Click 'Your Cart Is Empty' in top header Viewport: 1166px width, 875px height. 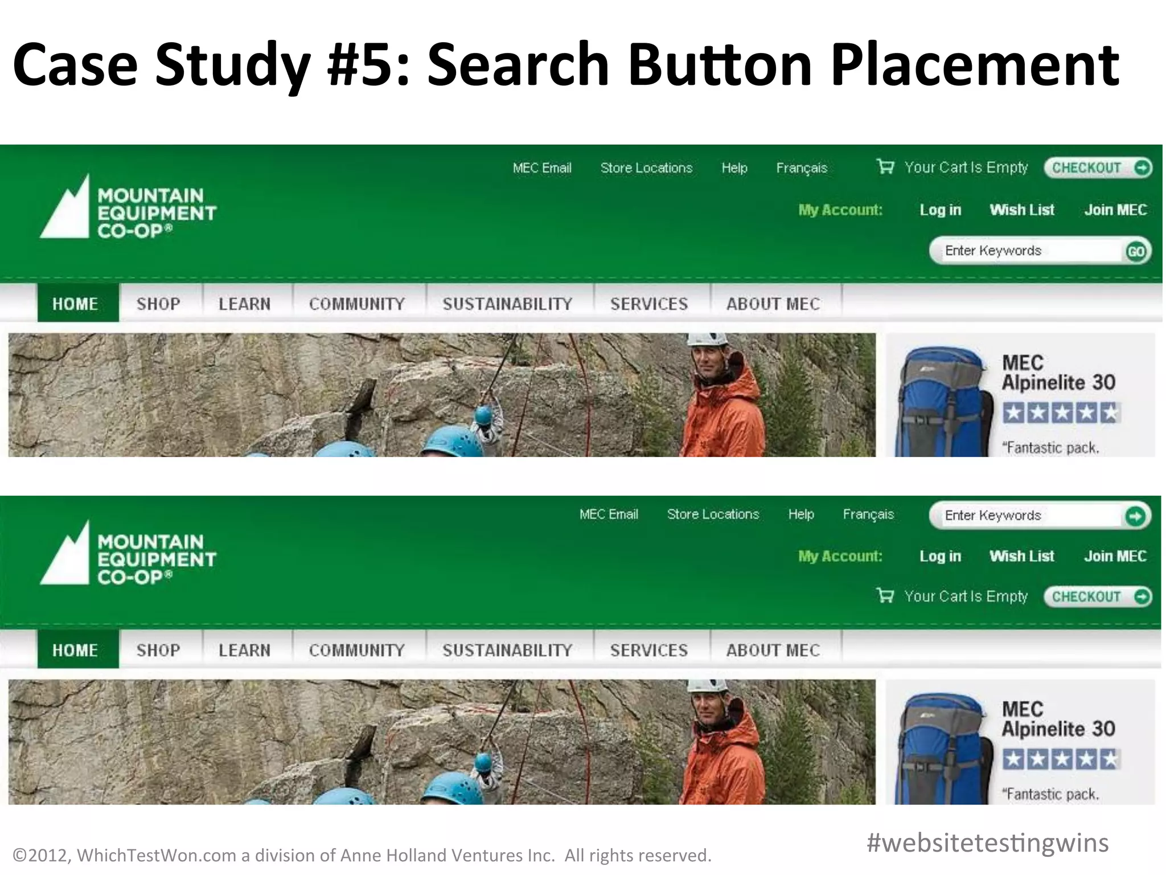click(966, 167)
